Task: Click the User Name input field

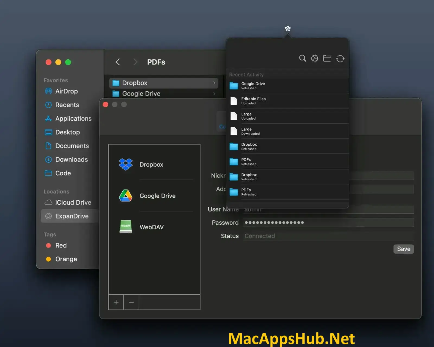Action: (x=328, y=209)
